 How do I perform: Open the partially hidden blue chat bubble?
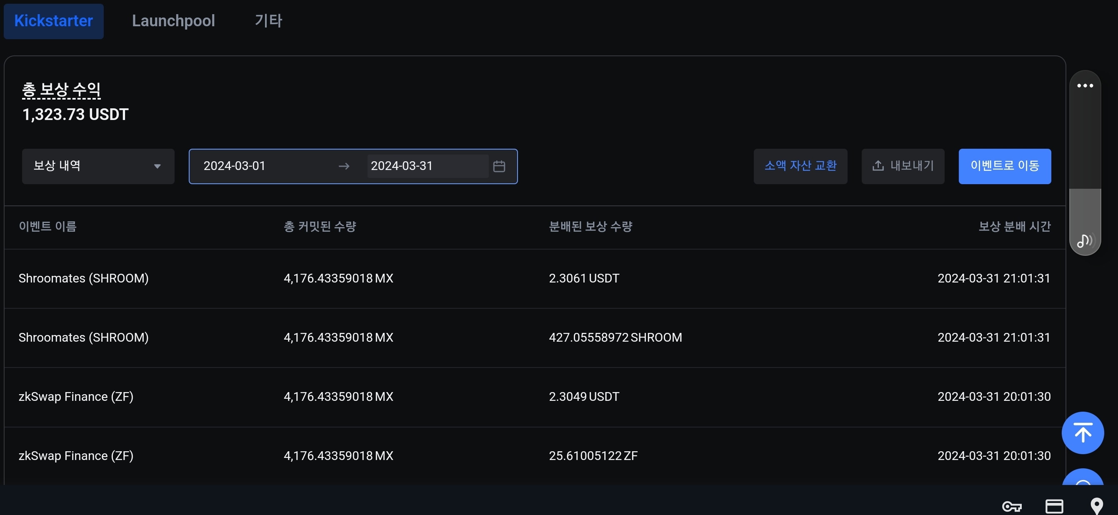(1083, 477)
